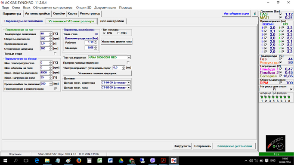This screenshot has width=294, height=165.
Task: Step Температура включения value spinner
Action: click(51, 34)
